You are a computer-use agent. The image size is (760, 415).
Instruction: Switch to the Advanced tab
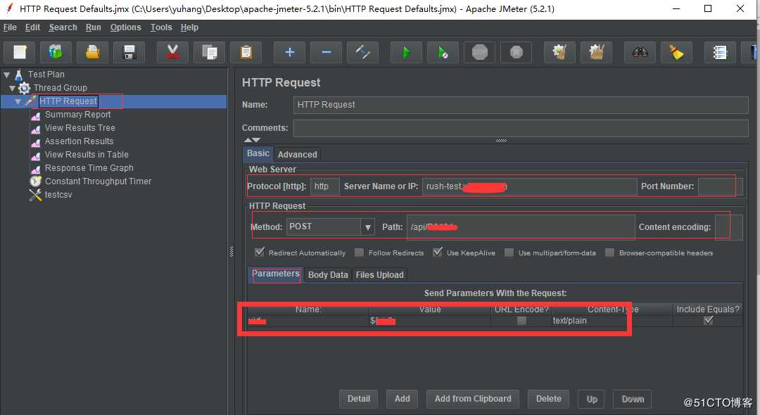click(x=297, y=155)
